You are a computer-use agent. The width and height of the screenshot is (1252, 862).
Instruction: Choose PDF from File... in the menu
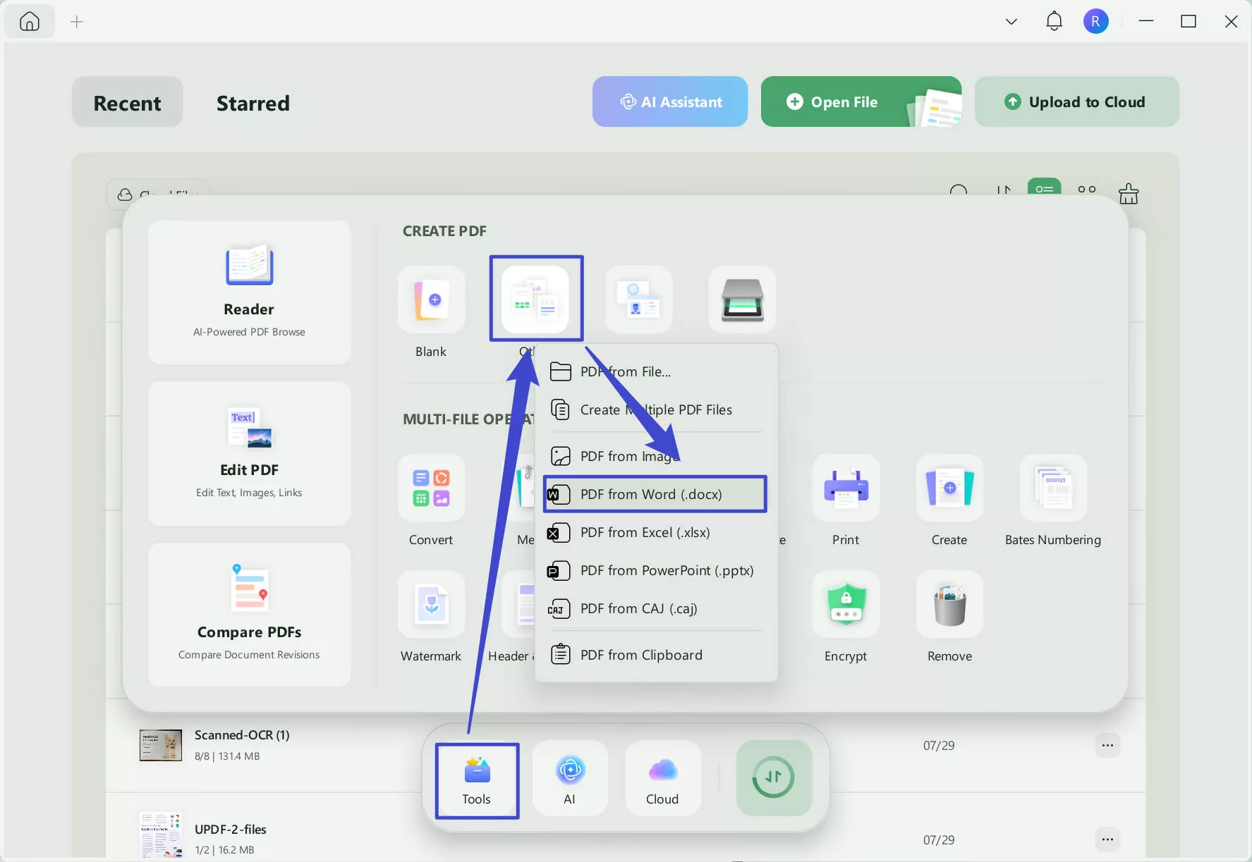pyautogui.click(x=657, y=371)
